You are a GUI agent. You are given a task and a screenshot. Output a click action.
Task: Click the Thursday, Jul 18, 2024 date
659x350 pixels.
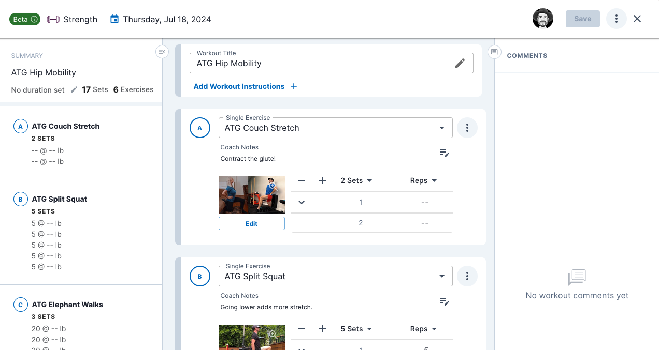click(x=167, y=19)
